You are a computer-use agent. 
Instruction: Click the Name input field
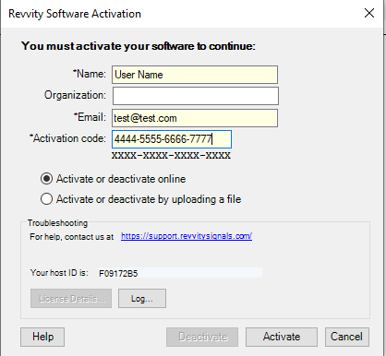click(195, 75)
